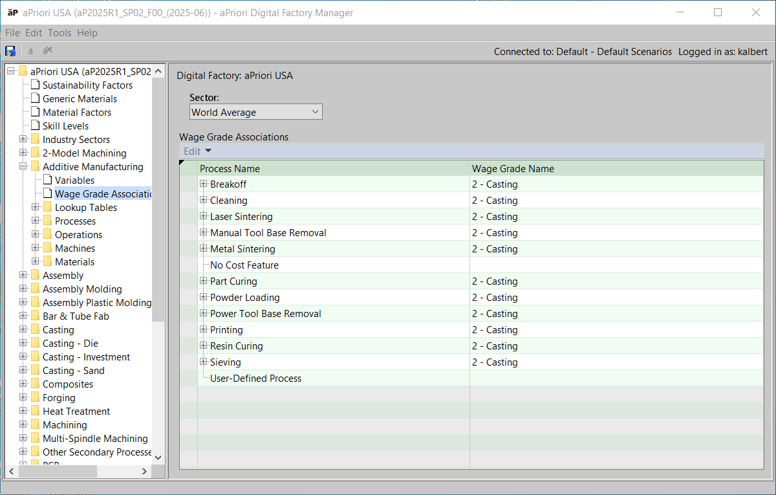Viewport: 776px width, 495px height.
Task: Click wage grade cell for Sieving row
Action: [616, 362]
